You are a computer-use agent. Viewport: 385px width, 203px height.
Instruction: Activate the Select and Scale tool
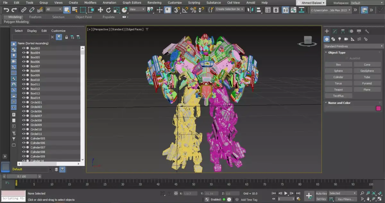point(116,10)
